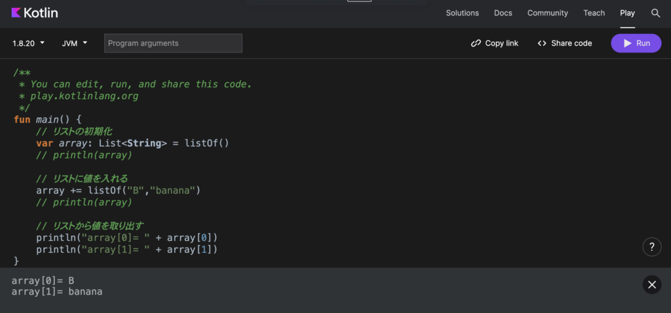Click the 'fun main() {' line
Image resolution: width=671 pixels, height=313 pixels.
[47, 119]
